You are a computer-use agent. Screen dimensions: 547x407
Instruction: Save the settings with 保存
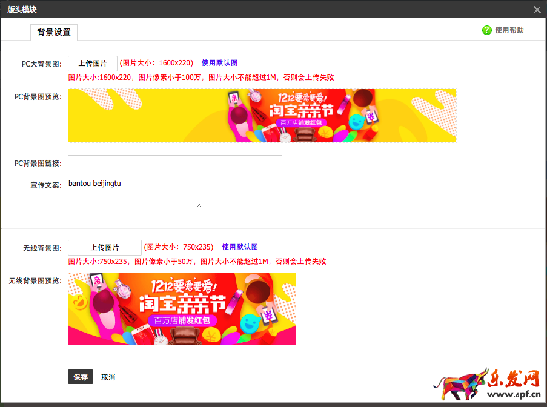tap(81, 377)
